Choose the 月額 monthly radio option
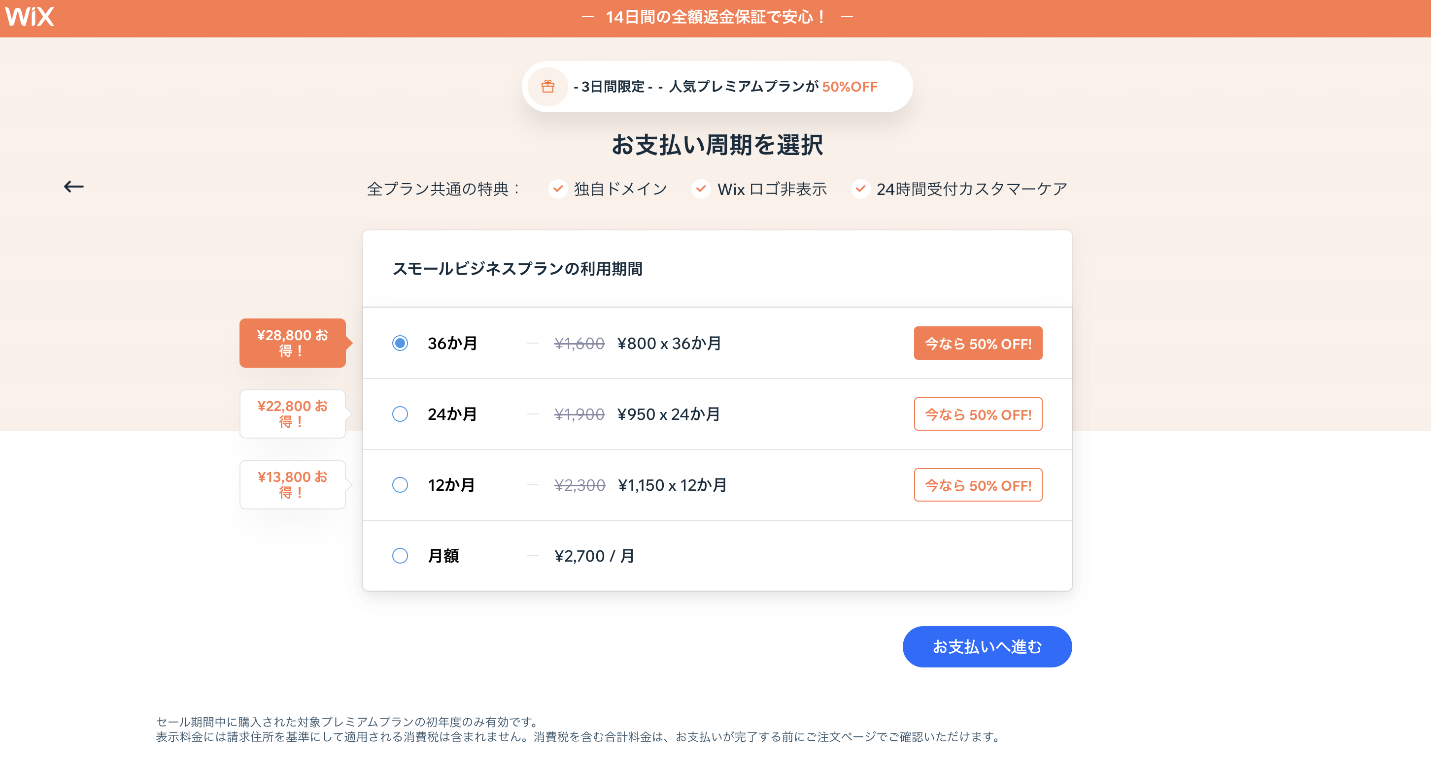The height and width of the screenshot is (759, 1431). pyautogui.click(x=400, y=556)
